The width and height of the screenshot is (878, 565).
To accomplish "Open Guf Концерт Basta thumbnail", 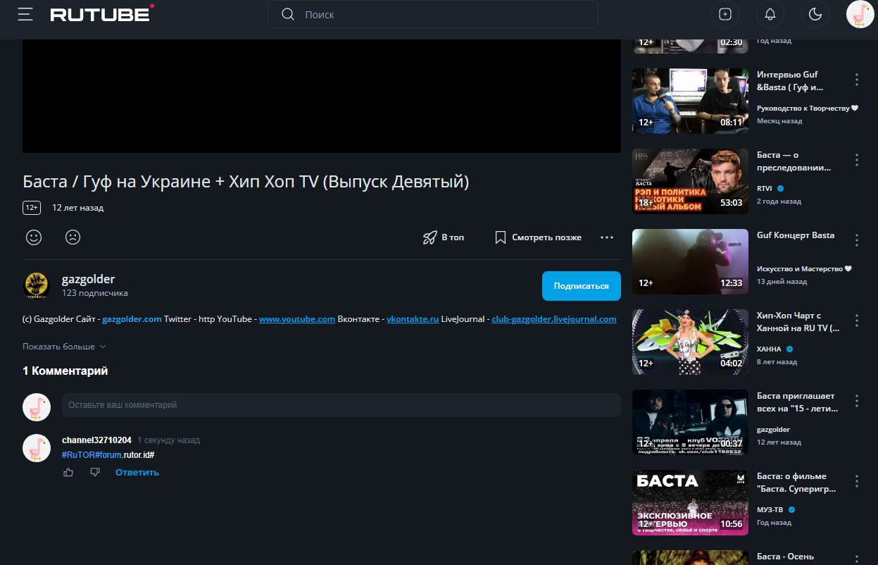I will (690, 261).
